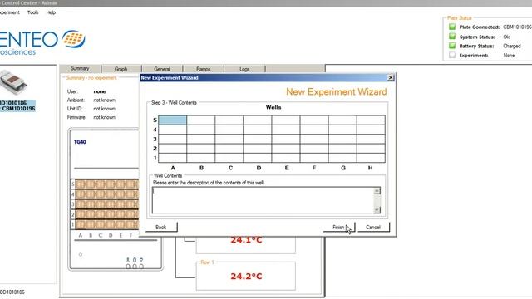532x299 pixels.
Task: Click the System Status green indicator
Action: pyautogui.click(x=452, y=37)
